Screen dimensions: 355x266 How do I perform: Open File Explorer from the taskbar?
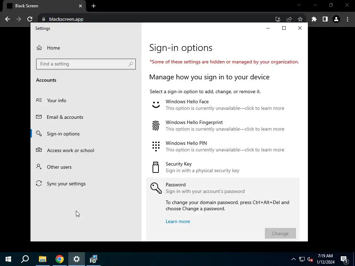coord(42,259)
